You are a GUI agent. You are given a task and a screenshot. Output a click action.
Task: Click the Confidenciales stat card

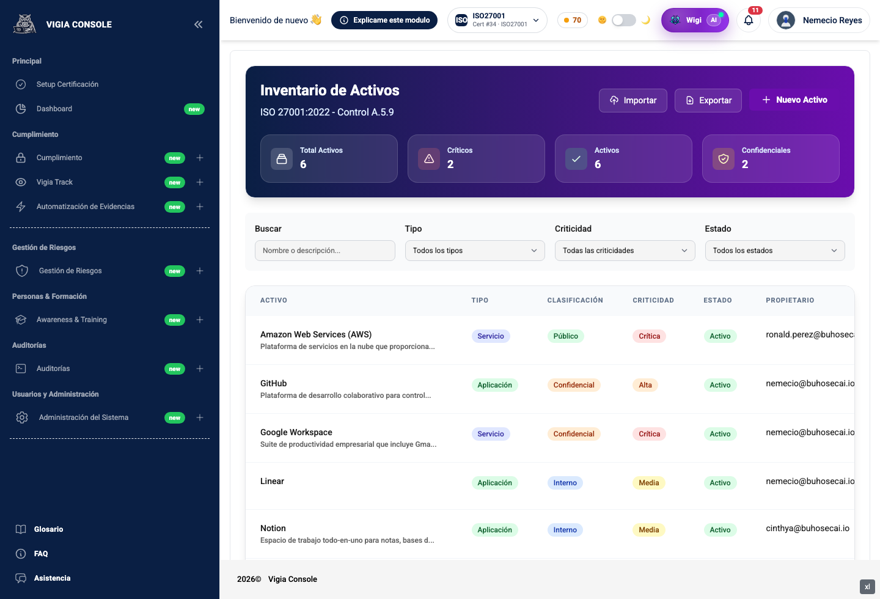coord(771,158)
